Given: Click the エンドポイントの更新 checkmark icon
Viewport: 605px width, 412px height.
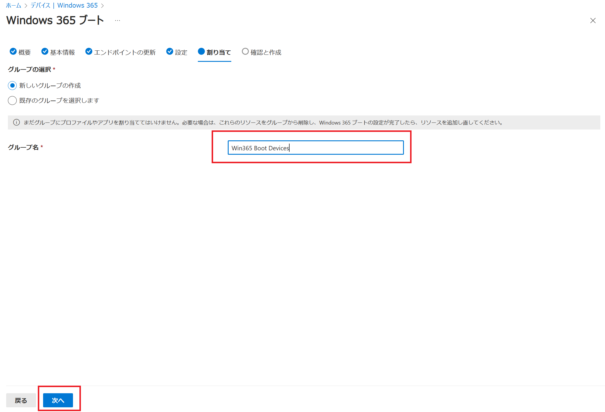Looking at the screenshot, I should tap(89, 52).
